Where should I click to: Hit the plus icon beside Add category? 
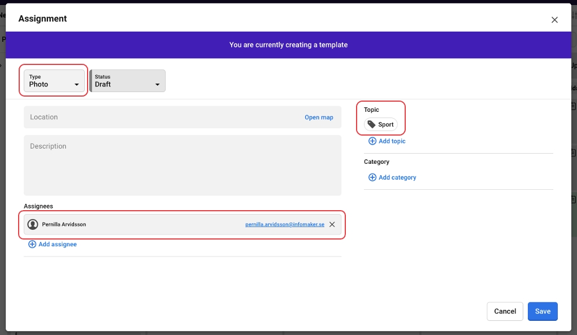click(372, 177)
